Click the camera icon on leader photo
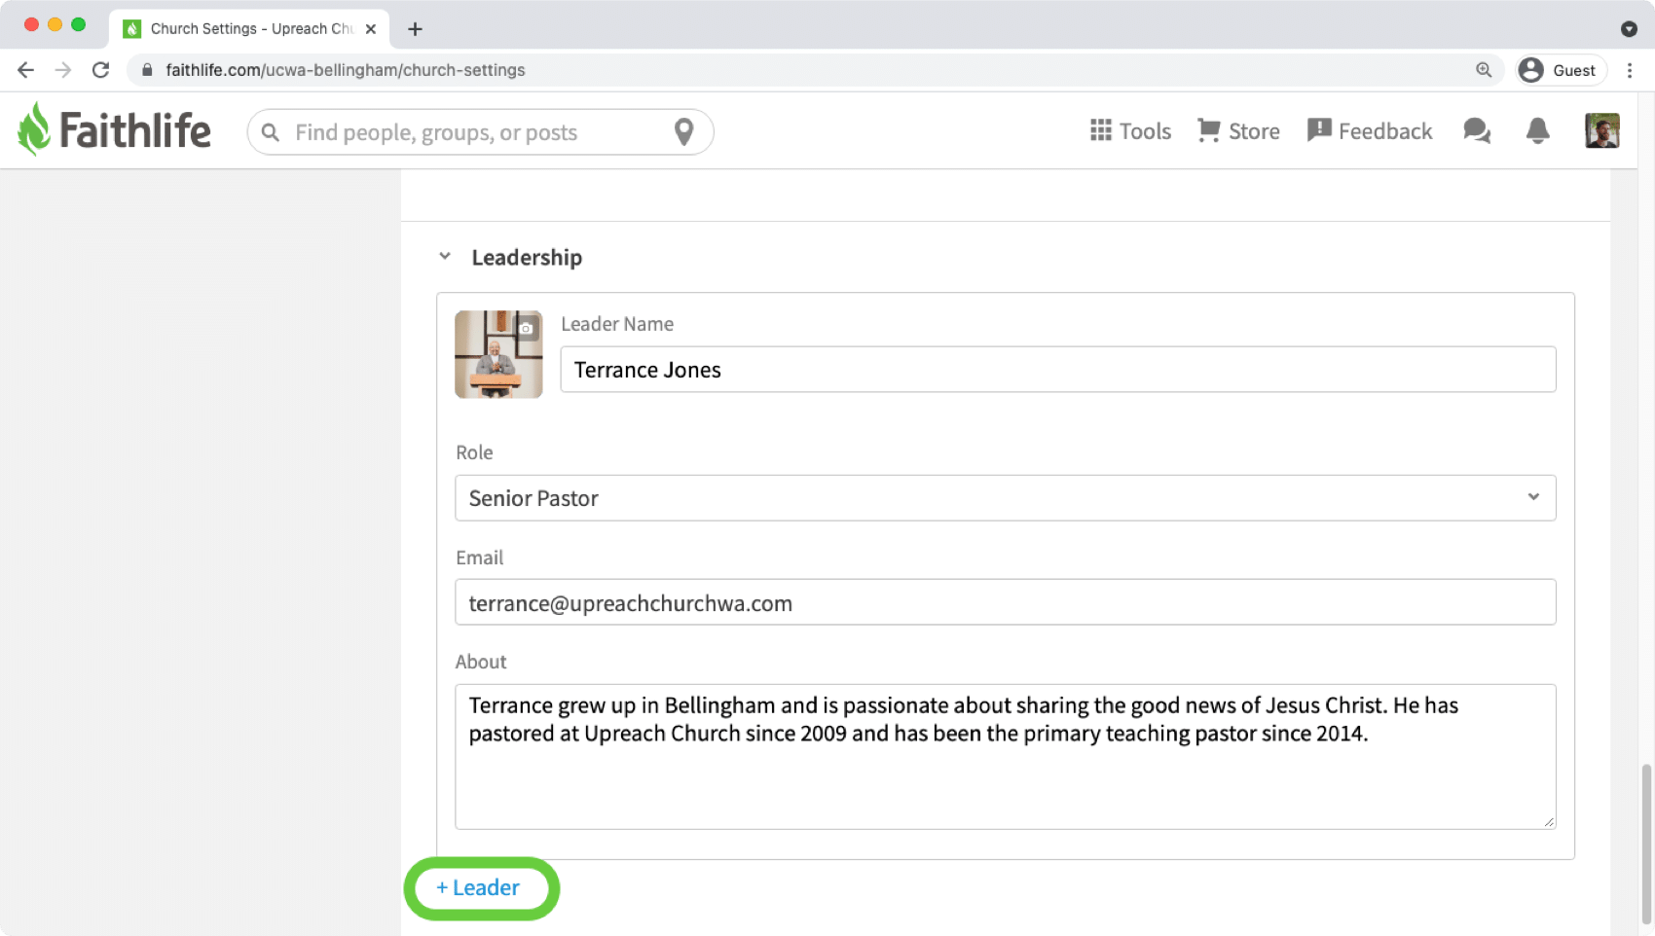The height and width of the screenshot is (936, 1655). coord(527,328)
